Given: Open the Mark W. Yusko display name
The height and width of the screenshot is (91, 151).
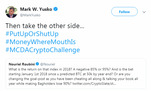Looking at the screenshot, I should tap(36, 9).
